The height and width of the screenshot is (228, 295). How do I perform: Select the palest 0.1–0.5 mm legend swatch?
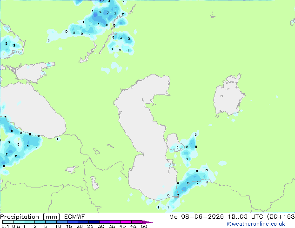coord(8,222)
